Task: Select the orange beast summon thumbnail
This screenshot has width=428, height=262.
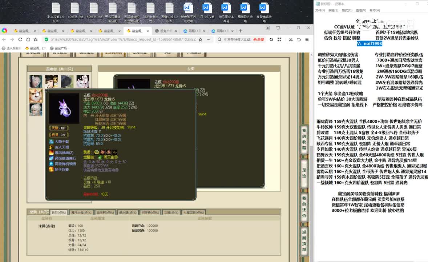Action: click(x=36, y=95)
